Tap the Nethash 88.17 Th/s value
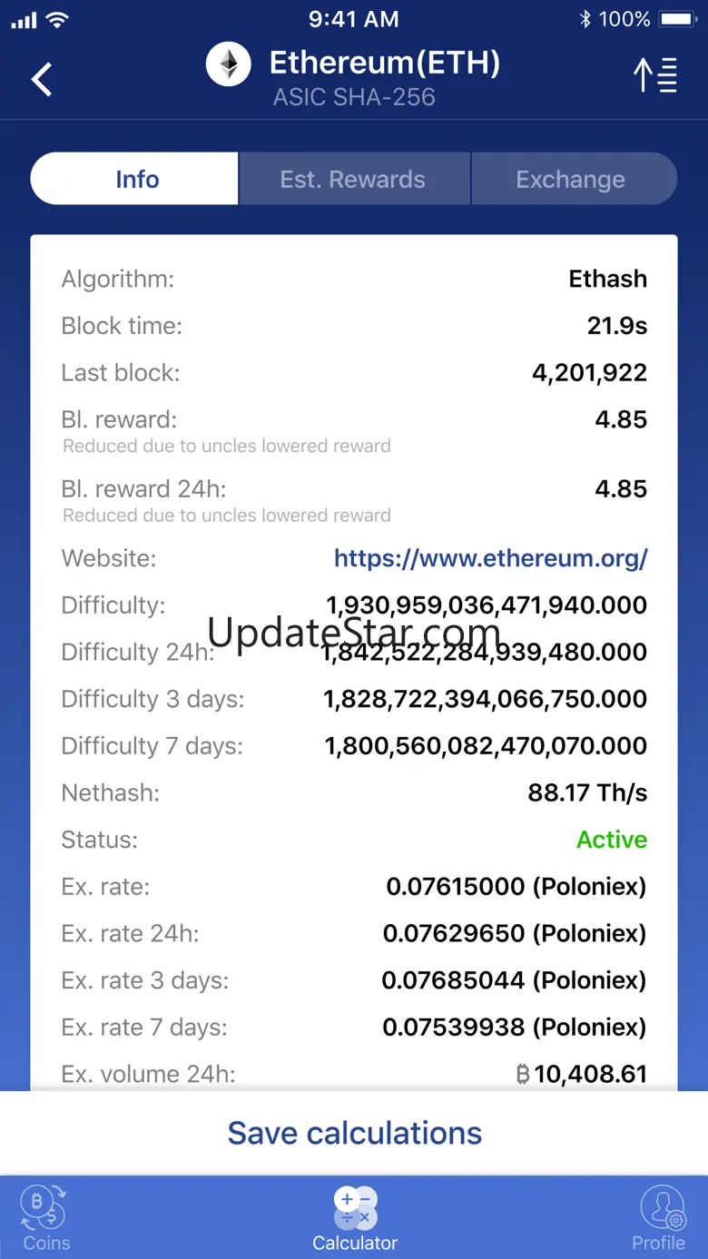Image resolution: width=708 pixels, height=1259 pixels. 587,792
